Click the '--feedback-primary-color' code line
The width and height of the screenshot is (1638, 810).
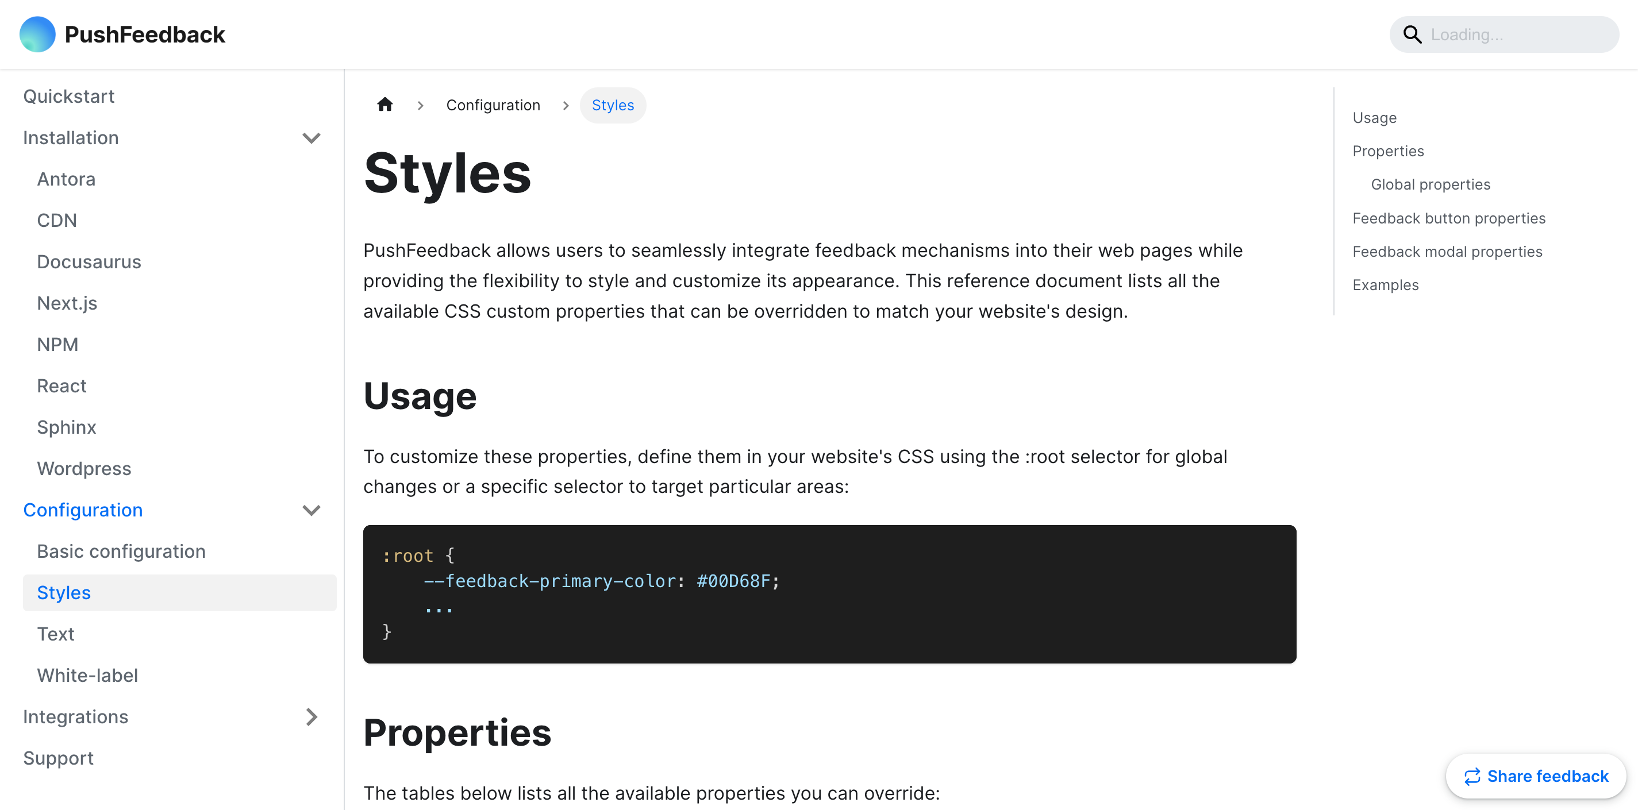601,581
